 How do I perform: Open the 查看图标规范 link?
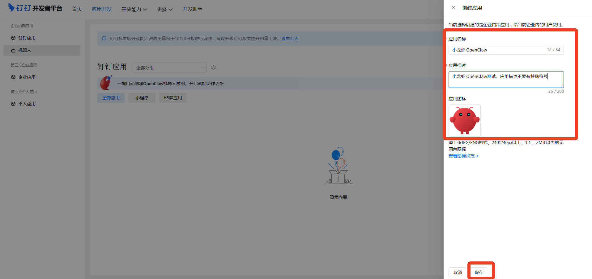[x=463, y=156]
